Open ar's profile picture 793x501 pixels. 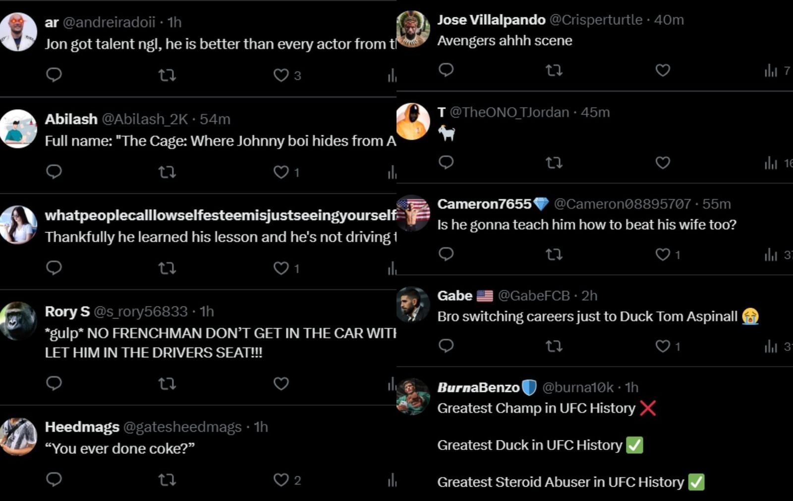pyautogui.click(x=18, y=32)
